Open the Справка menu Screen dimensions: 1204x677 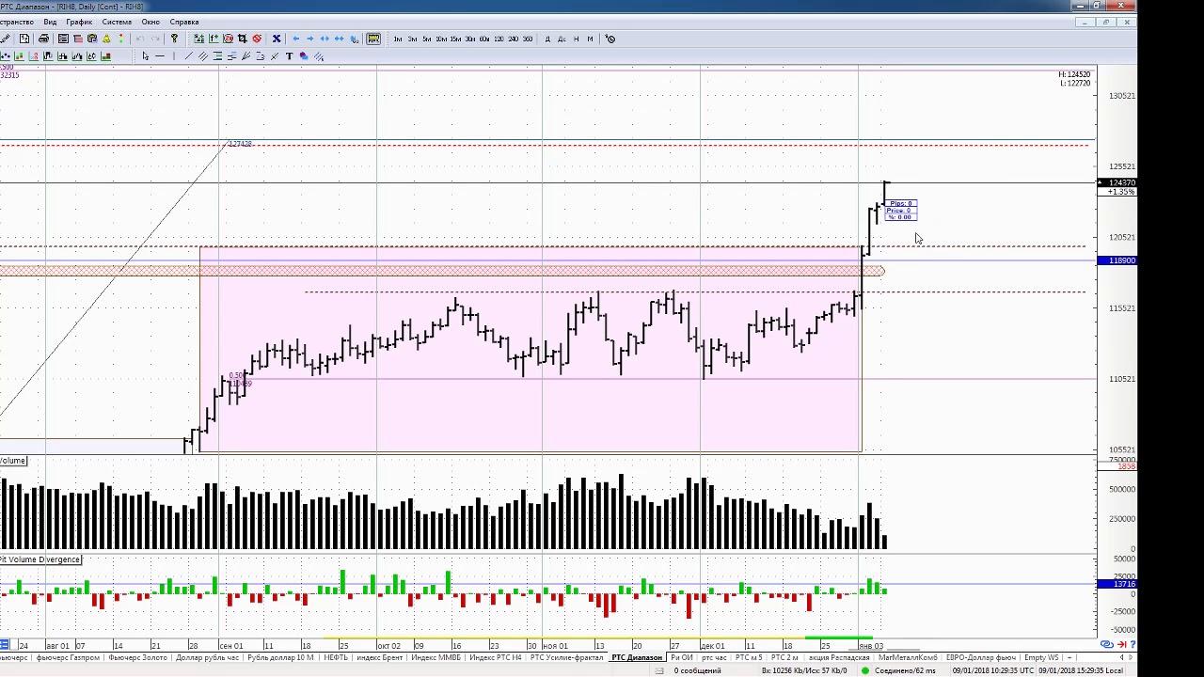tap(184, 22)
